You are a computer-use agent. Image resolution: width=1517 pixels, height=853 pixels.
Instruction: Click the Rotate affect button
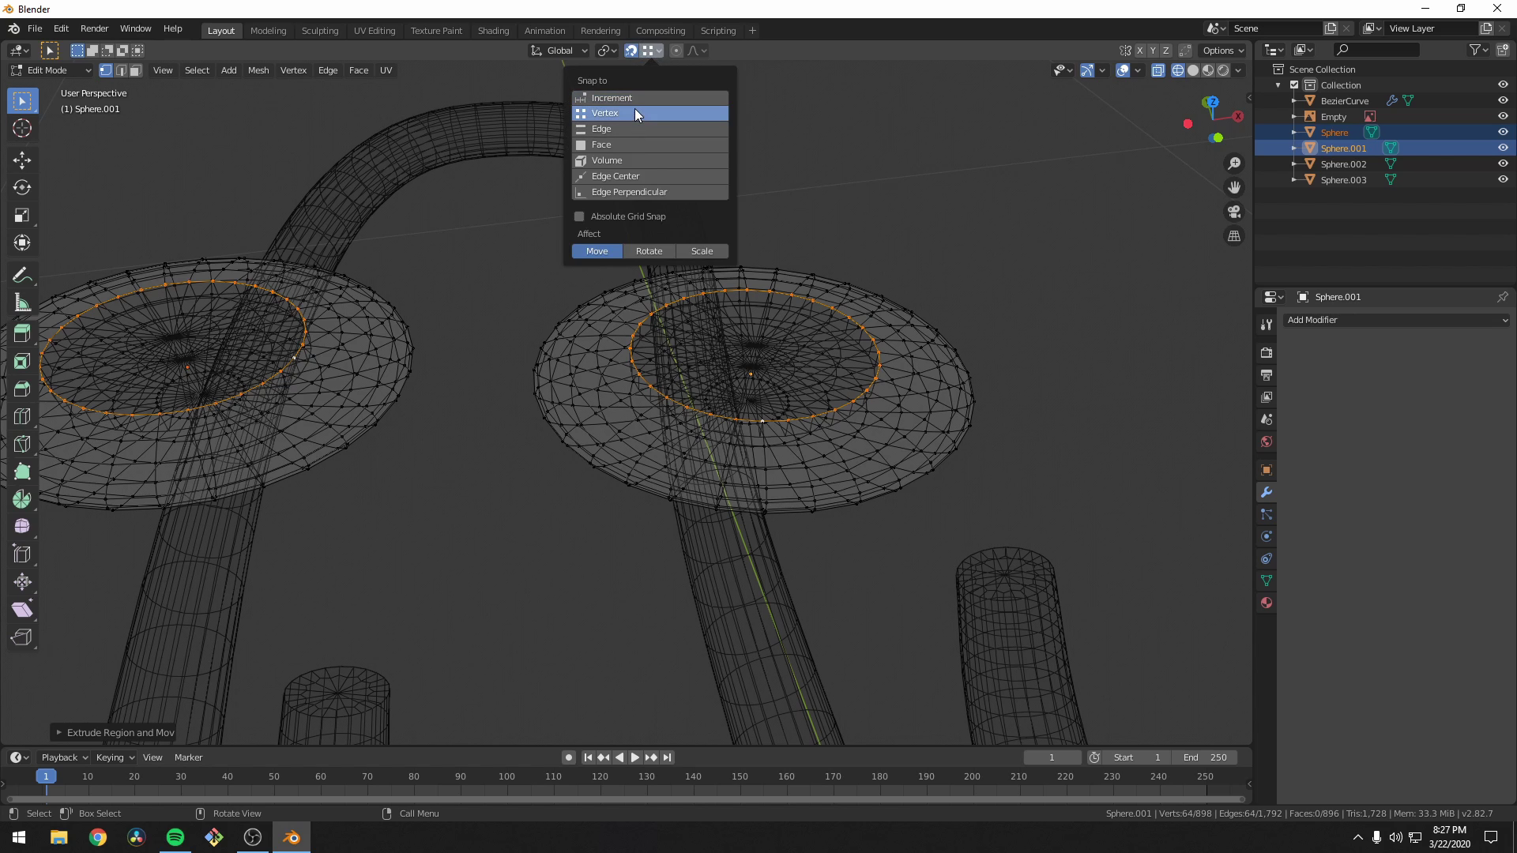pyautogui.click(x=649, y=251)
